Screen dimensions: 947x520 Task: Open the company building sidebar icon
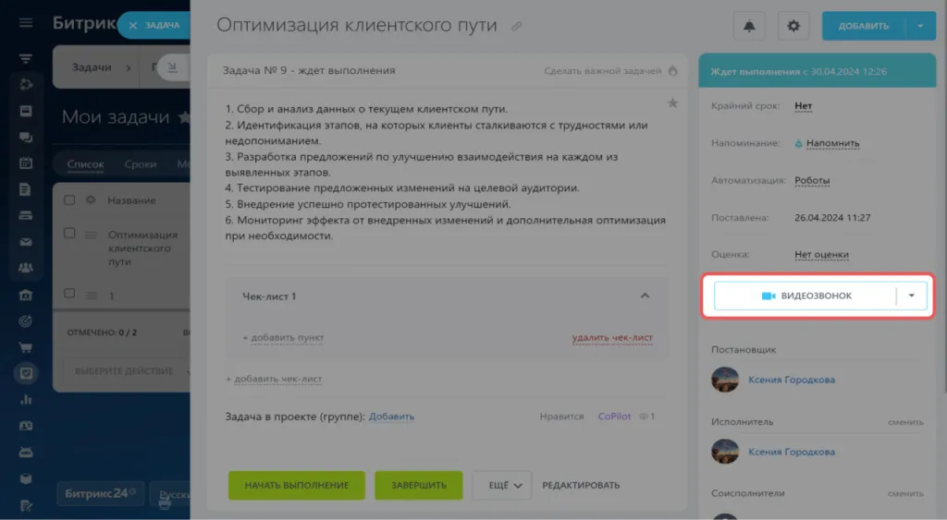[25, 295]
